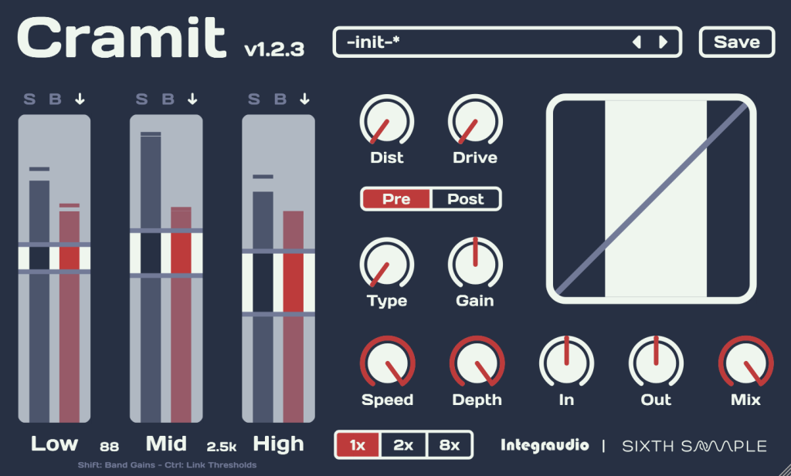Viewport: 791px width, 476px height.
Task: Set distortion routing to Pre
Action: (396, 199)
